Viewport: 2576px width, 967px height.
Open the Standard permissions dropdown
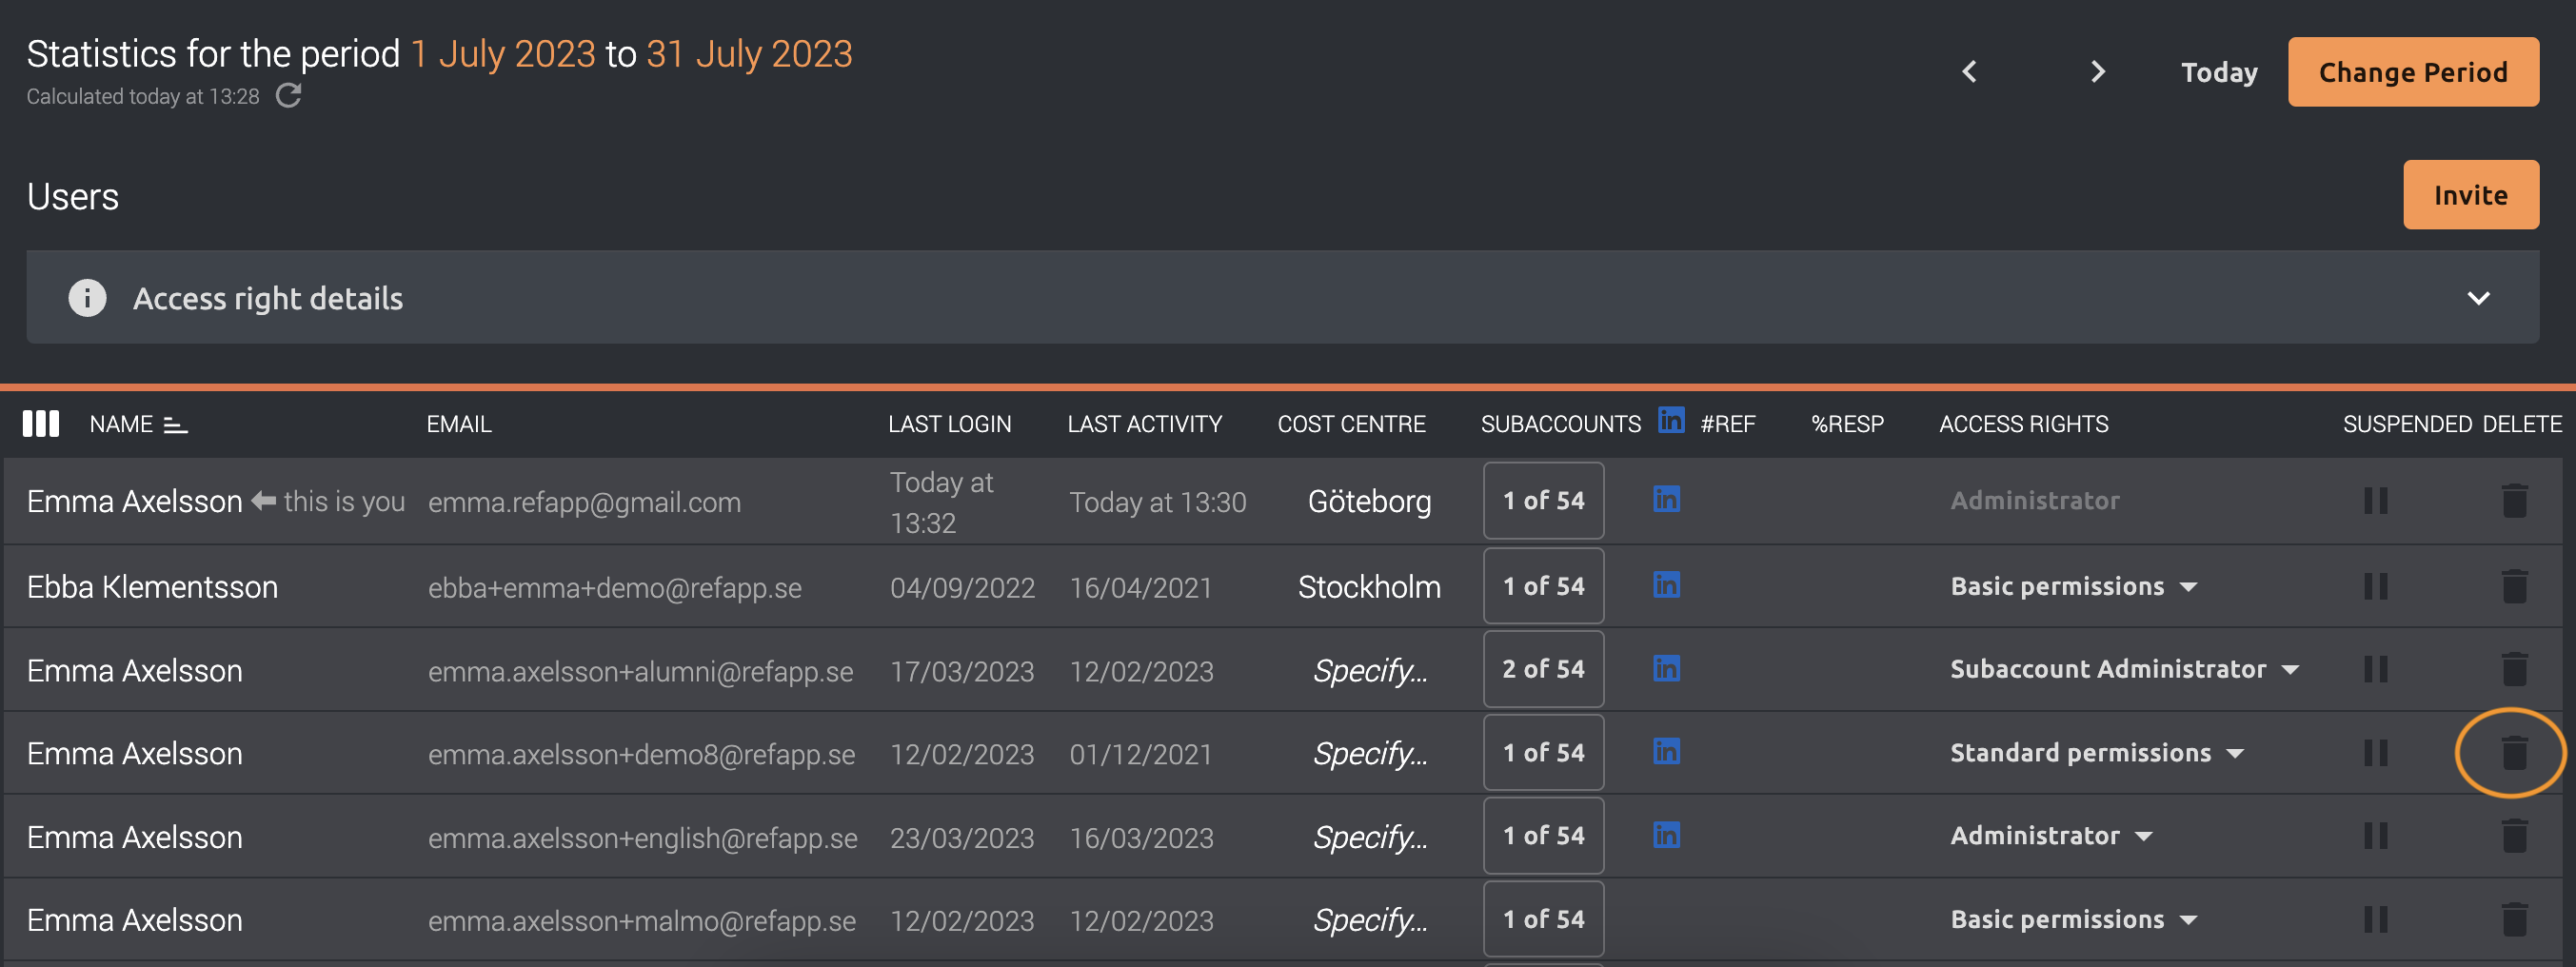point(2097,753)
